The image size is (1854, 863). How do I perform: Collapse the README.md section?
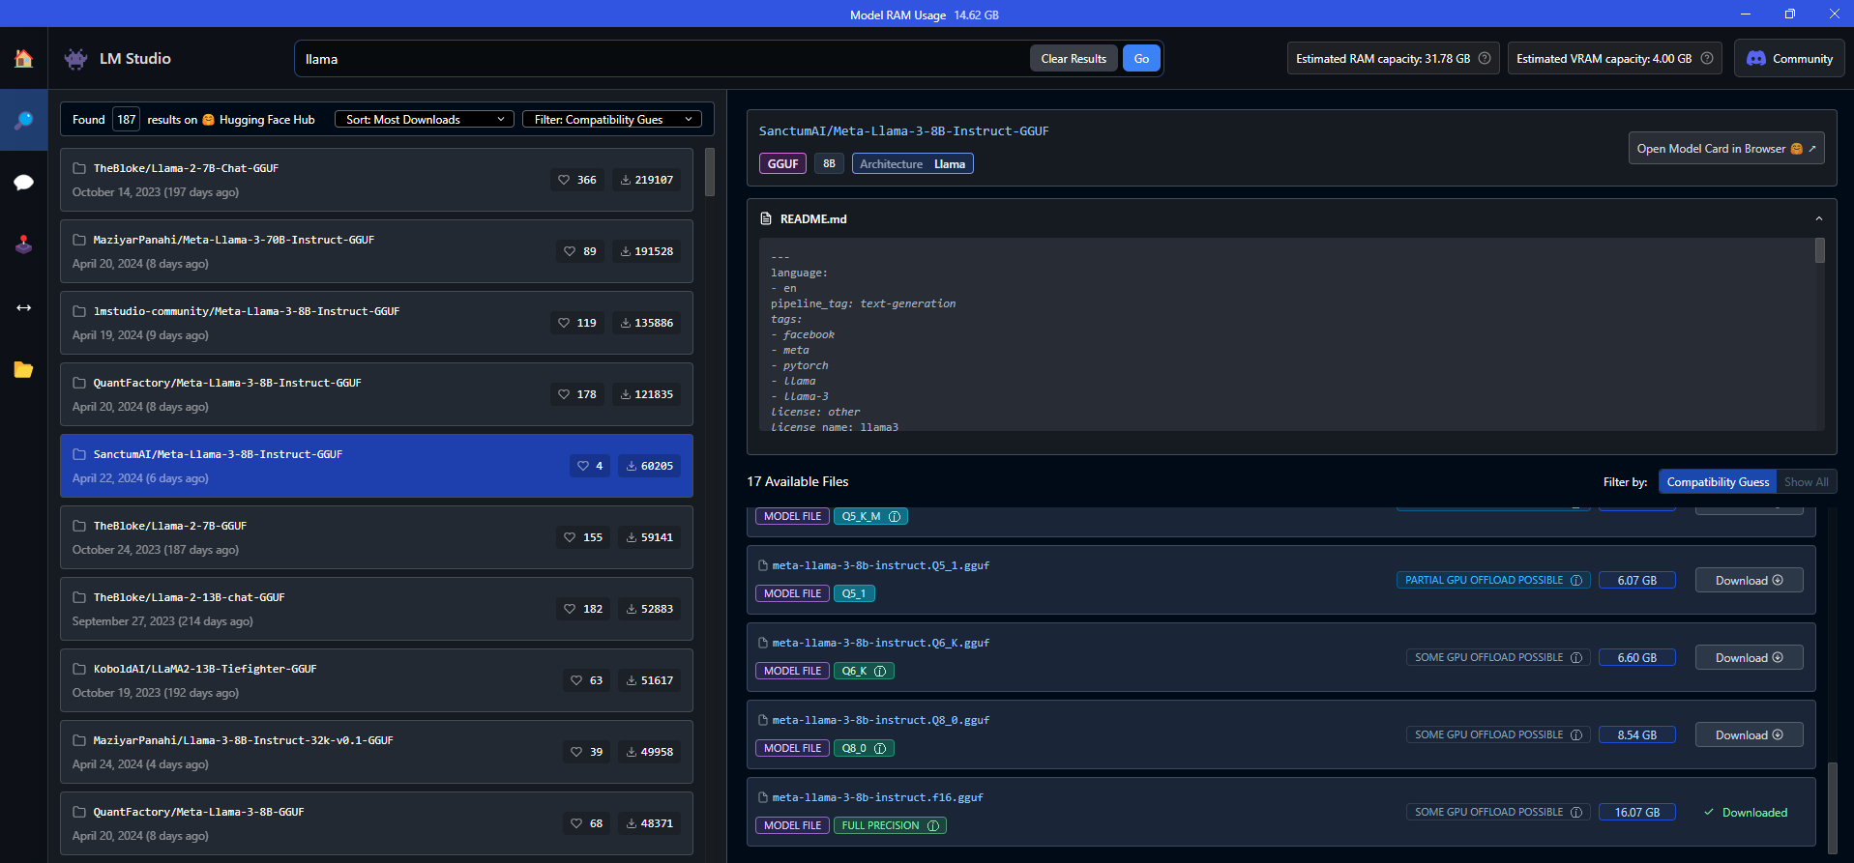pos(1818,218)
